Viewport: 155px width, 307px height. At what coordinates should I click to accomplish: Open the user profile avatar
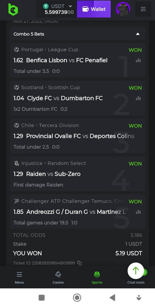click(123, 9)
